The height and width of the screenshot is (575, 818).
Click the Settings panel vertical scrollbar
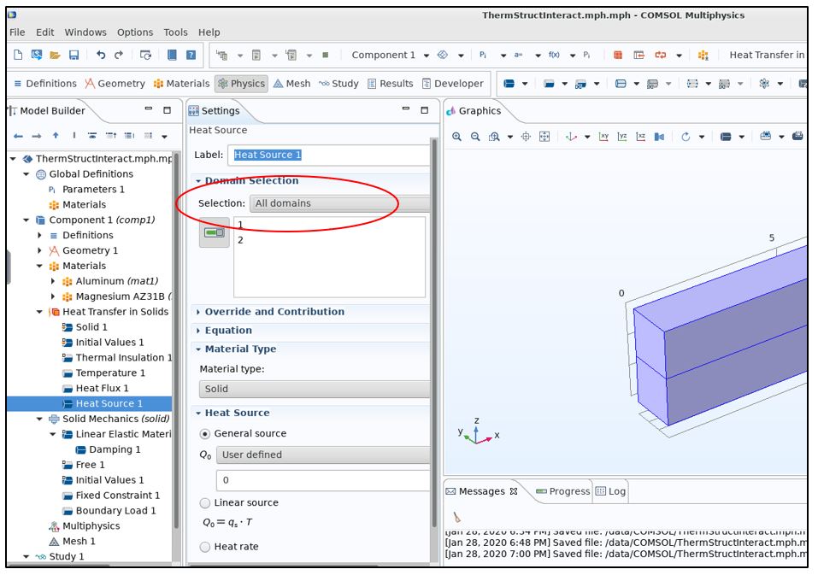pos(434,333)
